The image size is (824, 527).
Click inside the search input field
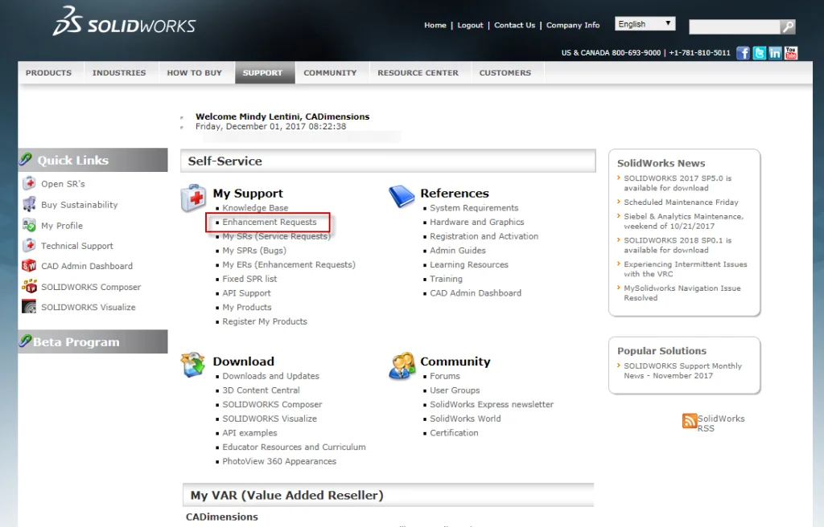point(732,26)
